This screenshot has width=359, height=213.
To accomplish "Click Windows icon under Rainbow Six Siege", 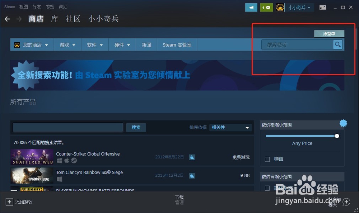I will tap(59, 179).
